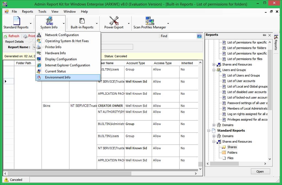Expand Domains under Standard Reports
282x185 pixels.
tap(214, 136)
